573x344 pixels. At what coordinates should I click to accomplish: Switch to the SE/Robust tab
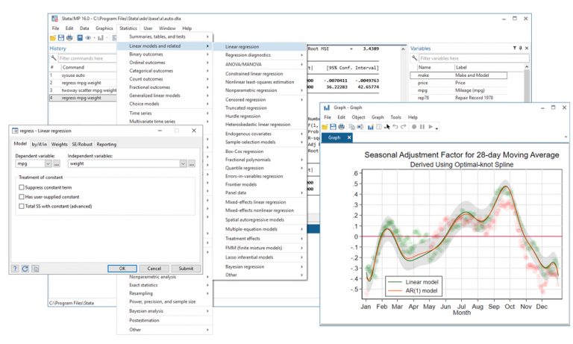pyautogui.click(x=82, y=145)
